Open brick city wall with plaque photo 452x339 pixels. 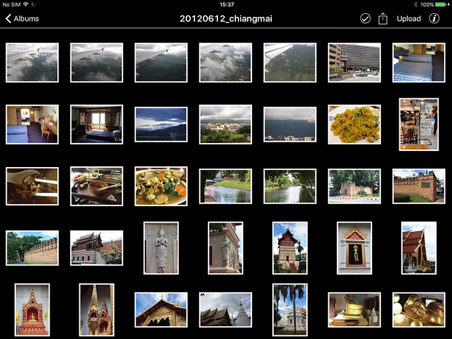click(x=419, y=186)
